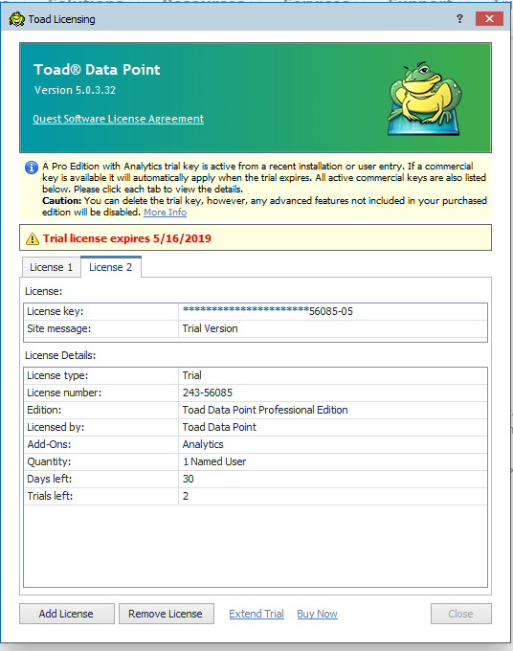Image resolution: width=513 pixels, height=651 pixels.
Task: Click the 'License Details:' section heading
Action: (60, 355)
